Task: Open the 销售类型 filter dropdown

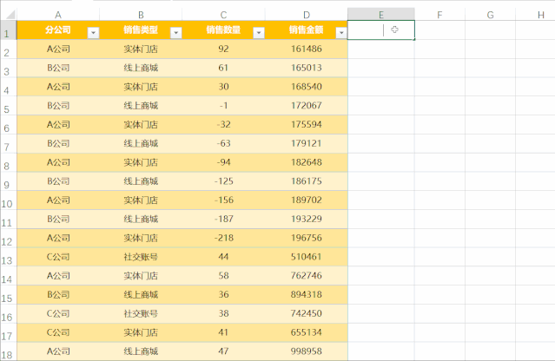Action: point(175,32)
